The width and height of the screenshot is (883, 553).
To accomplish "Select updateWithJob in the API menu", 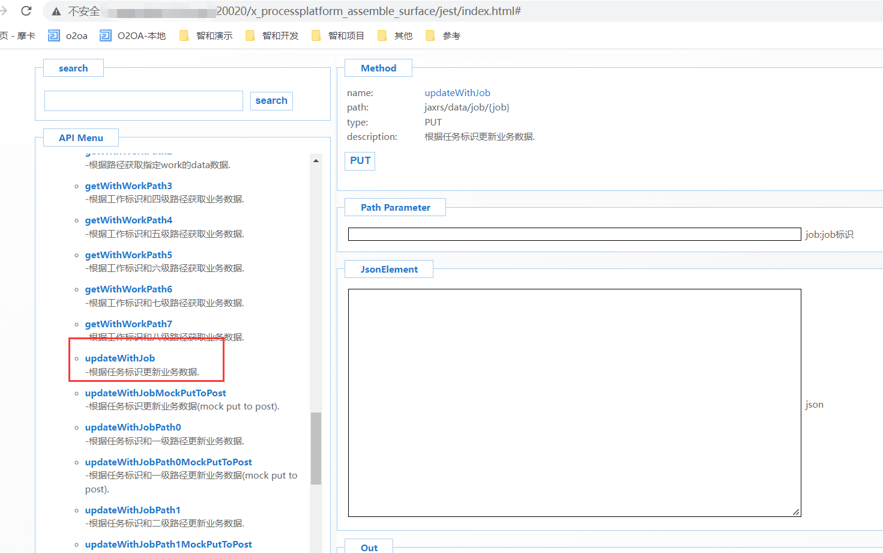I will point(120,358).
